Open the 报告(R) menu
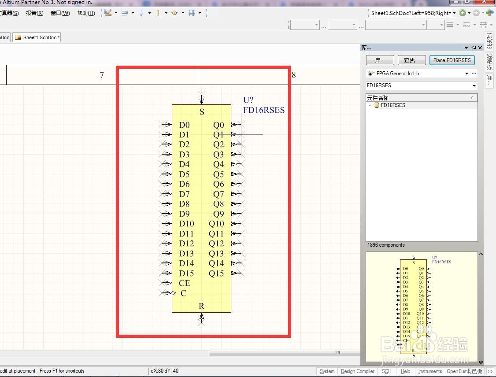This screenshot has height=377, width=496. (34, 13)
